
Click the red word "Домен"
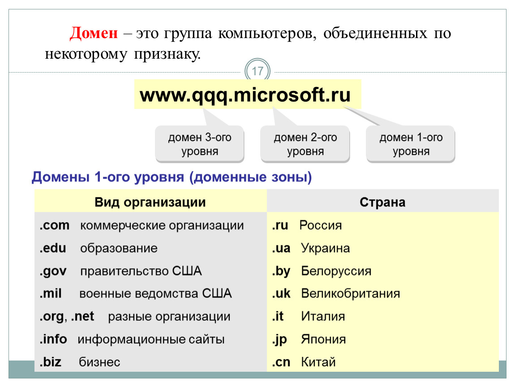pos(94,33)
